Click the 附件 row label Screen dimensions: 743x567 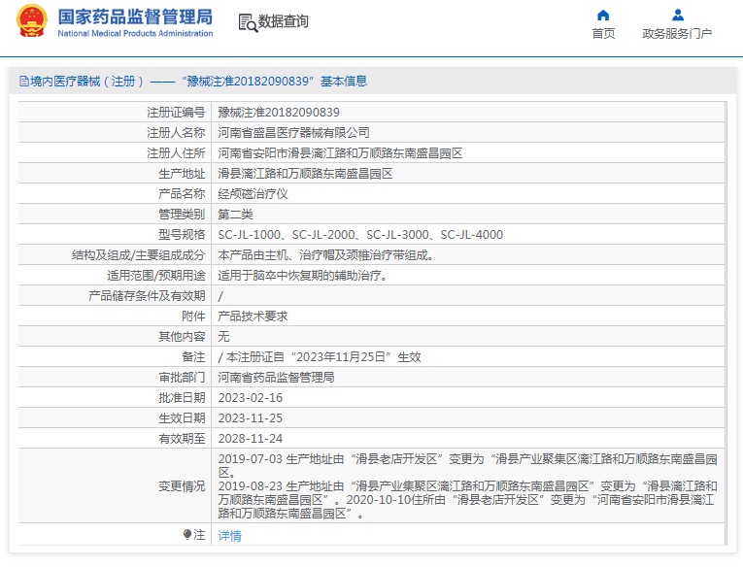(x=193, y=316)
